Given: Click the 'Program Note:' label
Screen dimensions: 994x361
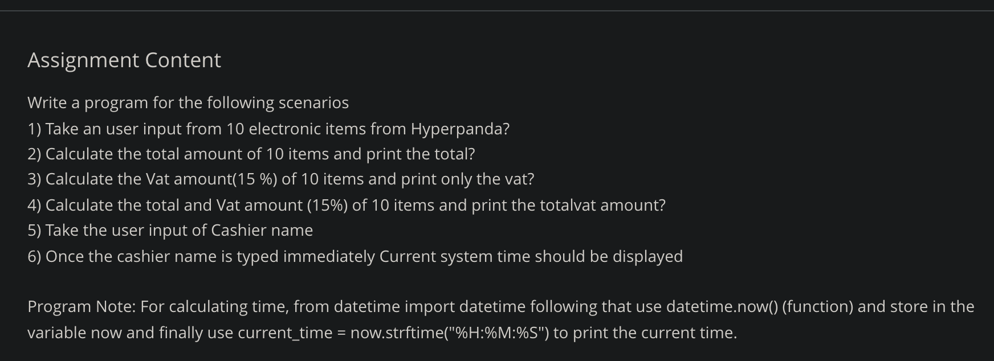Looking at the screenshot, I should (82, 307).
